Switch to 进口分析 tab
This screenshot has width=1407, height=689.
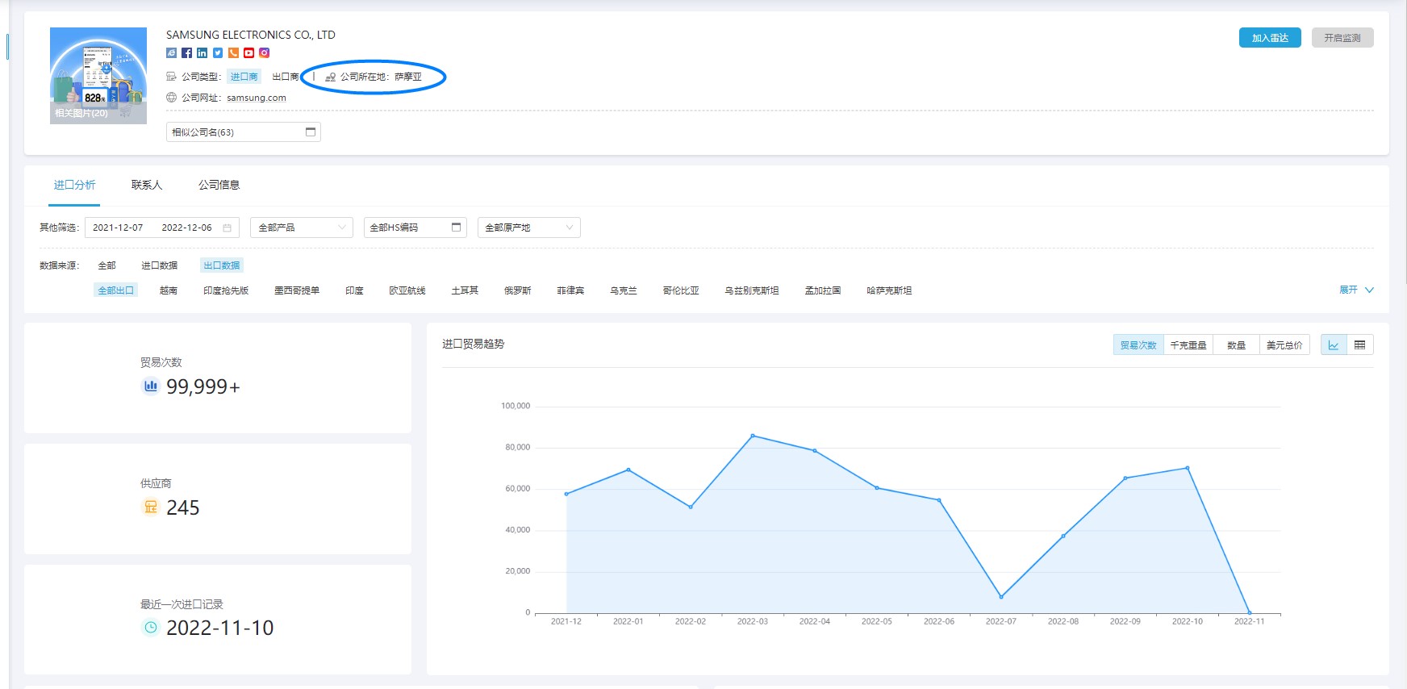coord(74,185)
